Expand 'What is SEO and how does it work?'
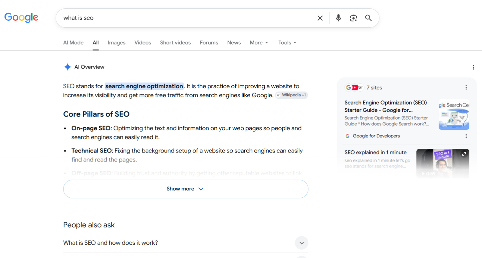Image resolution: width=482 pixels, height=258 pixels. pos(186,243)
